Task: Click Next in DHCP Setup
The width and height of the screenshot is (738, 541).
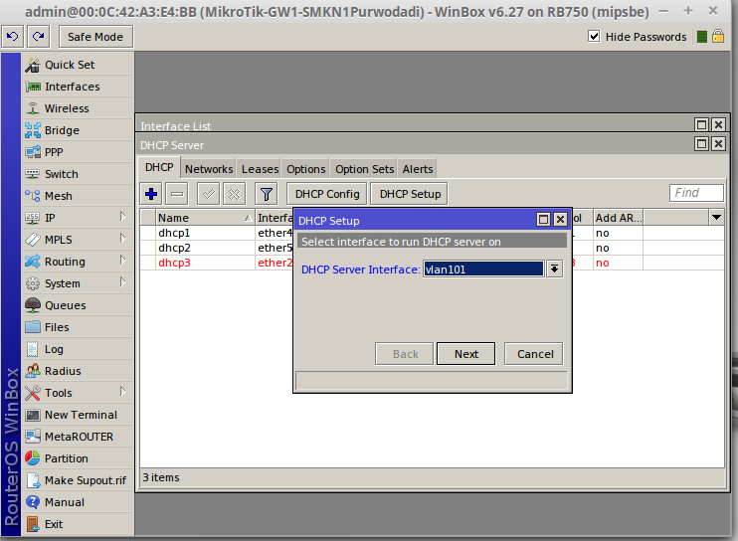Action: click(465, 354)
